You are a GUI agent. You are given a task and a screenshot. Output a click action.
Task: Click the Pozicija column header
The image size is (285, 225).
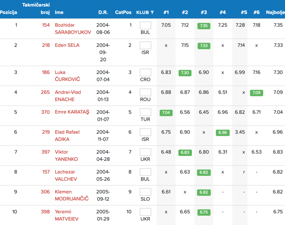click(9, 12)
